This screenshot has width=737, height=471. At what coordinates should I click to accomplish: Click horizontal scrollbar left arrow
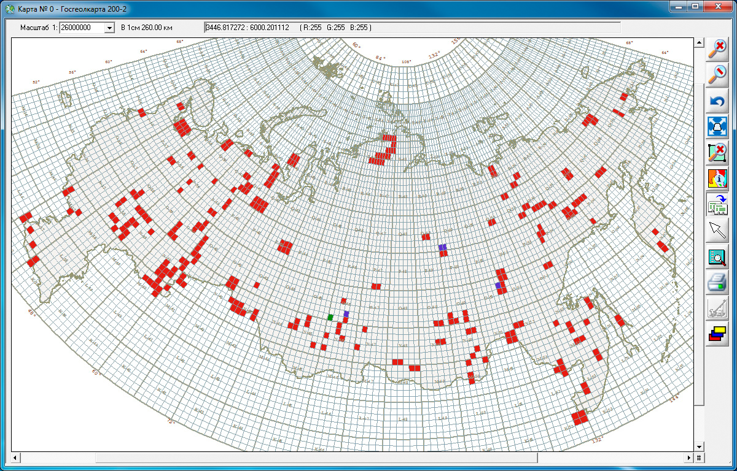pos(16,458)
